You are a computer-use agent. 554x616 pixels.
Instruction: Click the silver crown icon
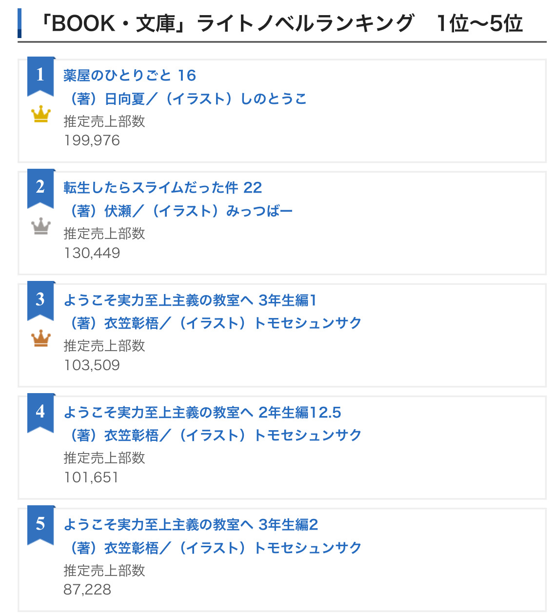(41, 226)
